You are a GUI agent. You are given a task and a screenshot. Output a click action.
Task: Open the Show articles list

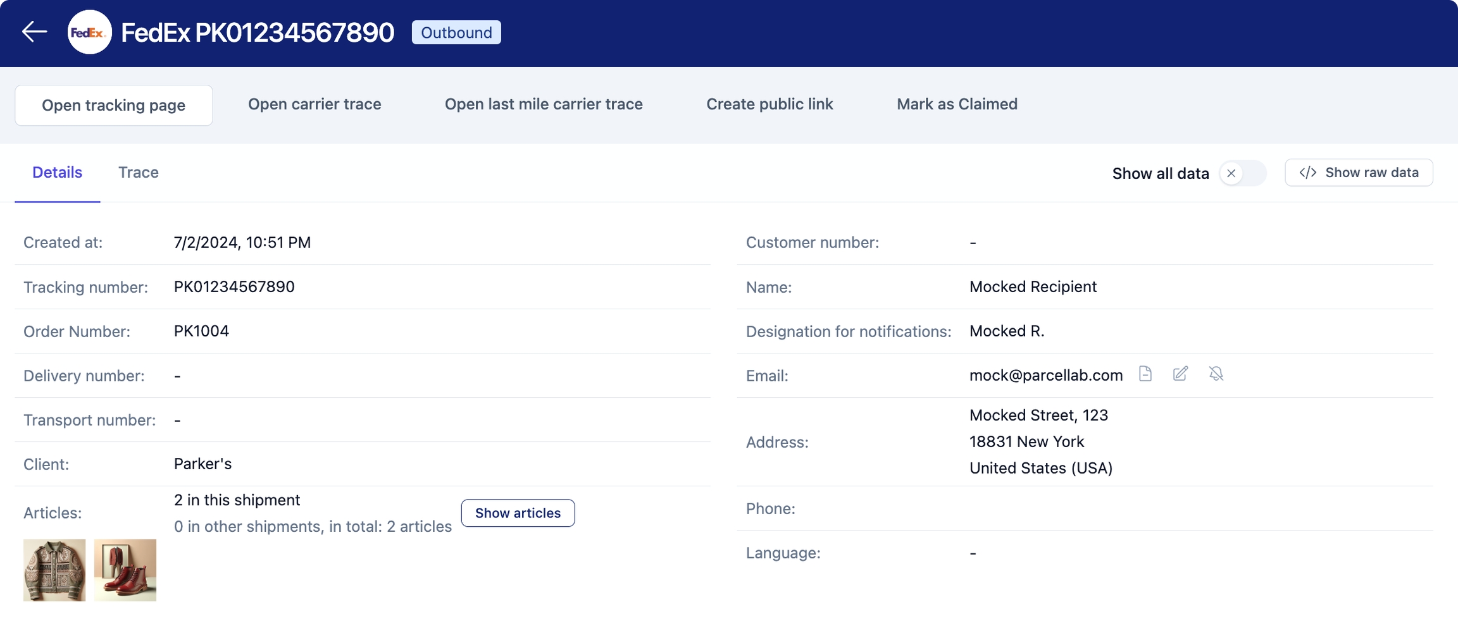(x=518, y=513)
